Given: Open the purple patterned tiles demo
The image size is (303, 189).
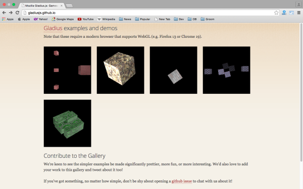Looking at the screenshot, I should (x=226, y=70).
